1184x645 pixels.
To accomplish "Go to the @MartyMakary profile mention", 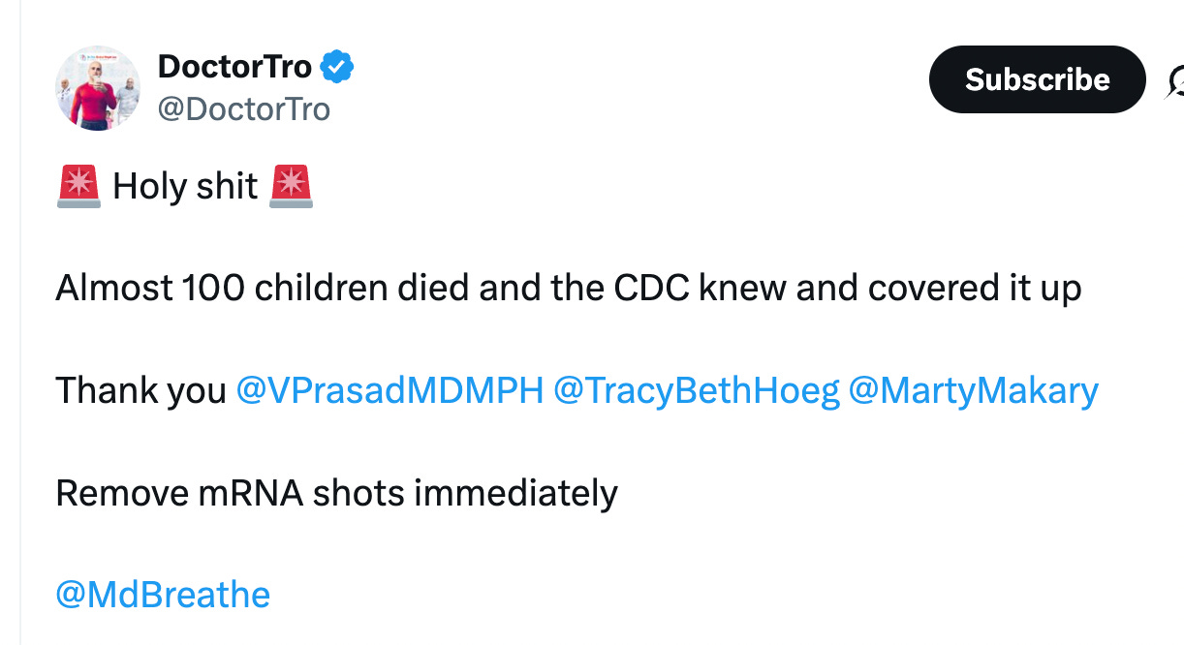I will 973,390.
